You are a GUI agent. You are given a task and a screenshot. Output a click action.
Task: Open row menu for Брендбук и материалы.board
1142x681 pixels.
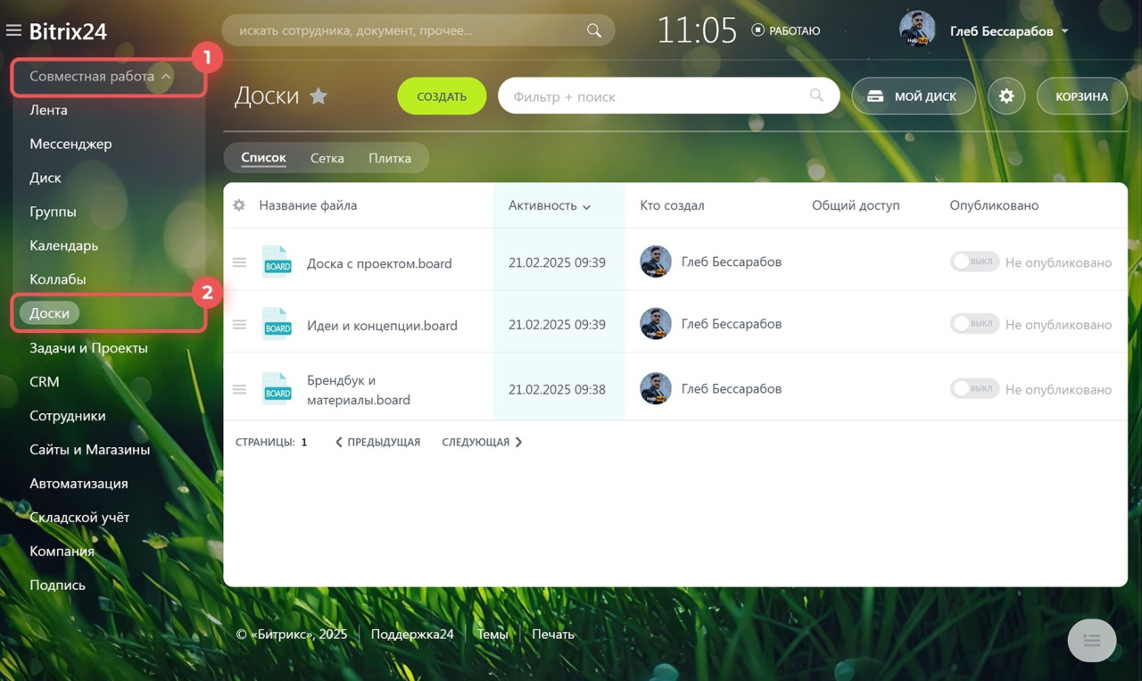point(239,389)
